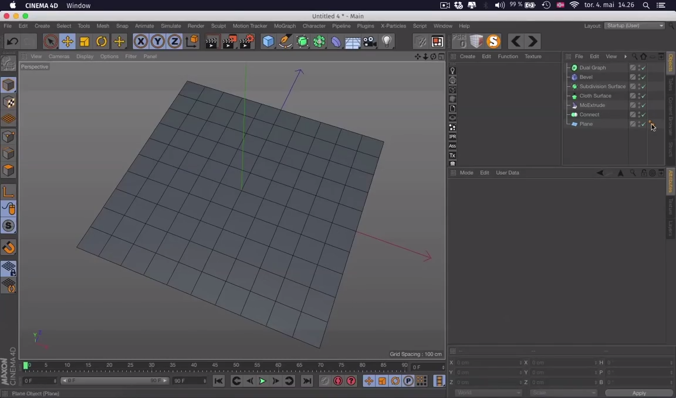Disable the Bevel green checkmark
This screenshot has height=398, width=676.
click(x=644, y=77)
